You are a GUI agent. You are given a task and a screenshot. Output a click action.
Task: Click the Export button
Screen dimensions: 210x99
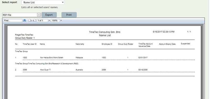click(x=49, y=15)
